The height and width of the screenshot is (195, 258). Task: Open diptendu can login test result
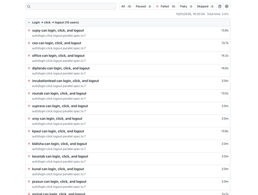click(x=61, y=68)
